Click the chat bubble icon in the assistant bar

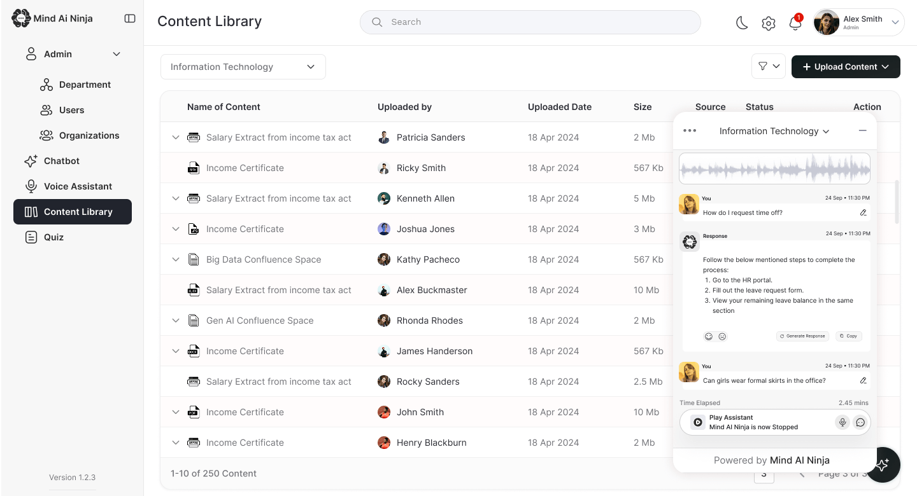pos(860,422)
